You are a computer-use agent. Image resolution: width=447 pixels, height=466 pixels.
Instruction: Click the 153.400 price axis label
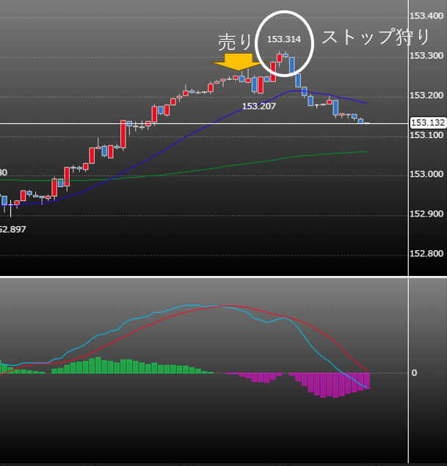tap(426, 15)
